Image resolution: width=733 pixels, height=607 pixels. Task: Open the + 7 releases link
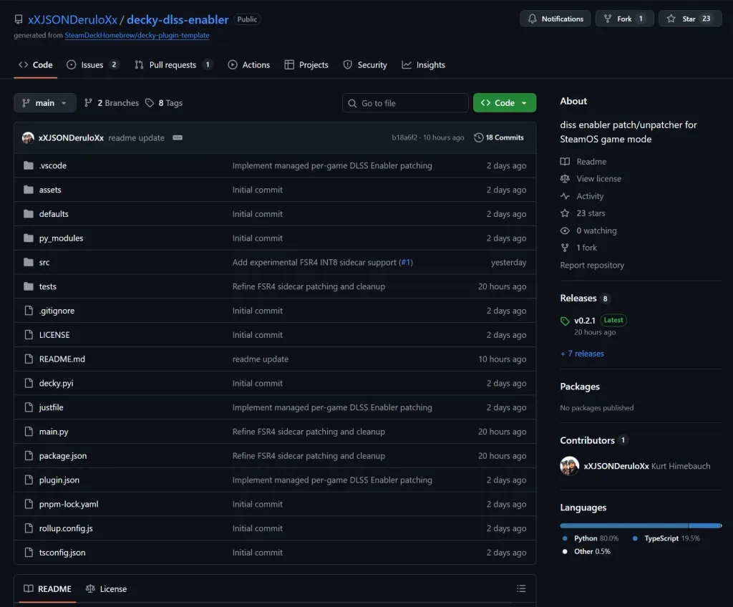point(582,353)
